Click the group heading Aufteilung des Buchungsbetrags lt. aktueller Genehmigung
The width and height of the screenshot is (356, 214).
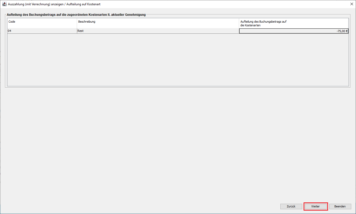click(x=76, y=15)
